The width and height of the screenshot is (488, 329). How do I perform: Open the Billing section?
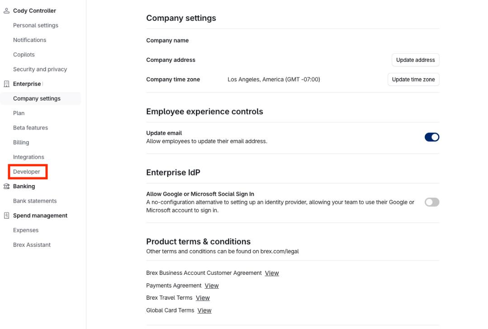tap(21, 143)
